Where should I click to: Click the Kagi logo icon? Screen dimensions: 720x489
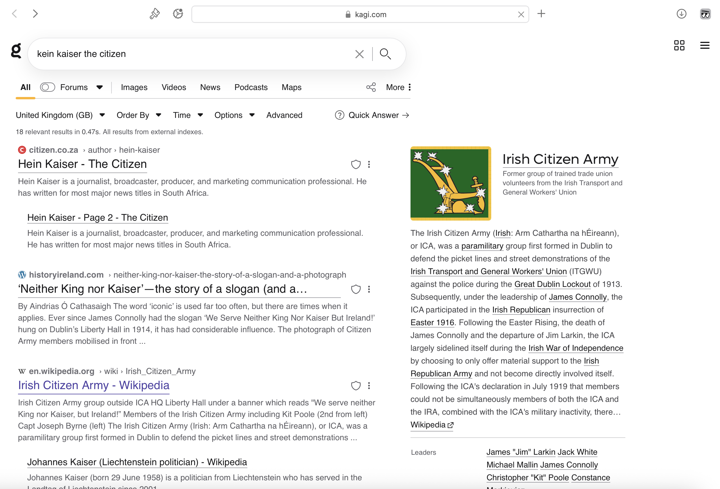[16, 51]
